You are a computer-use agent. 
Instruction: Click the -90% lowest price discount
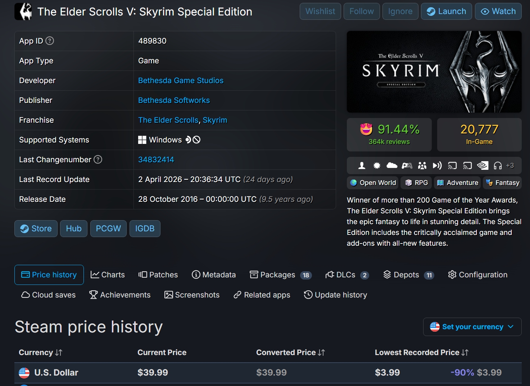pyautogui.click(x=462, y=373)
